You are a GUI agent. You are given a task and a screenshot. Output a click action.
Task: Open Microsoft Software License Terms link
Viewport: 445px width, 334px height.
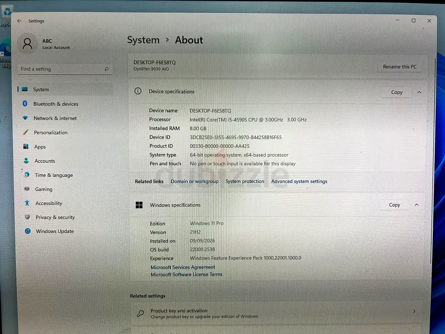pos(187,274)
